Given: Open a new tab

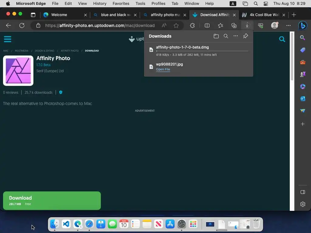Looking at the screenshot, I should point(294,15).
